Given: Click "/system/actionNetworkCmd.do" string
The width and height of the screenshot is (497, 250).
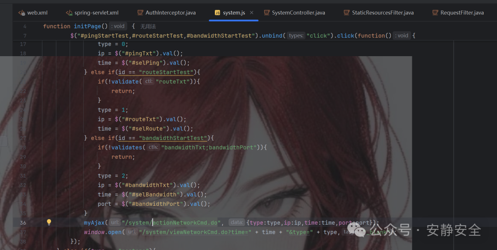Looking at the screenshot, I should tap(171, 223).
